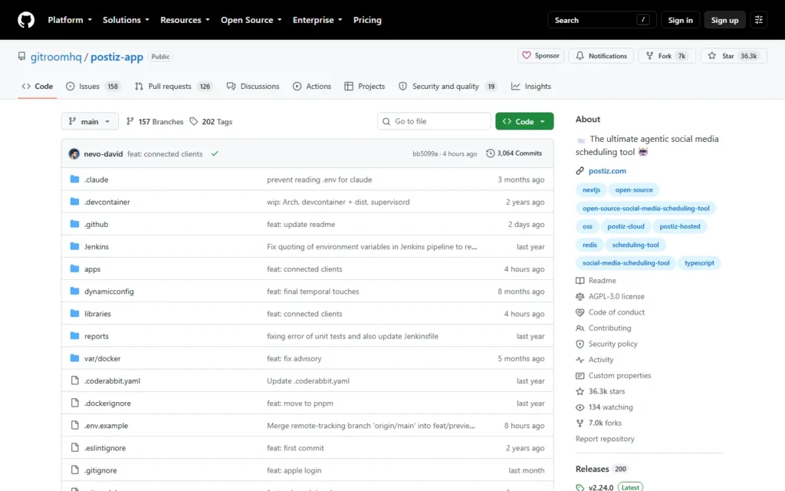Open the Discussions tab
The height and width of the screenshot is (491, 785).
[x=253, y=86]
